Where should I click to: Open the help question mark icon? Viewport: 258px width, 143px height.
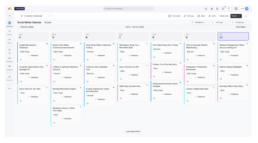[229, 9]
